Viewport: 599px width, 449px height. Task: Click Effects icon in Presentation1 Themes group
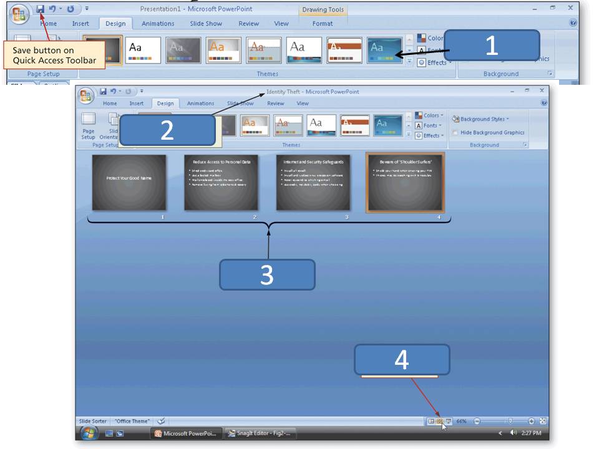click(421, 62)
